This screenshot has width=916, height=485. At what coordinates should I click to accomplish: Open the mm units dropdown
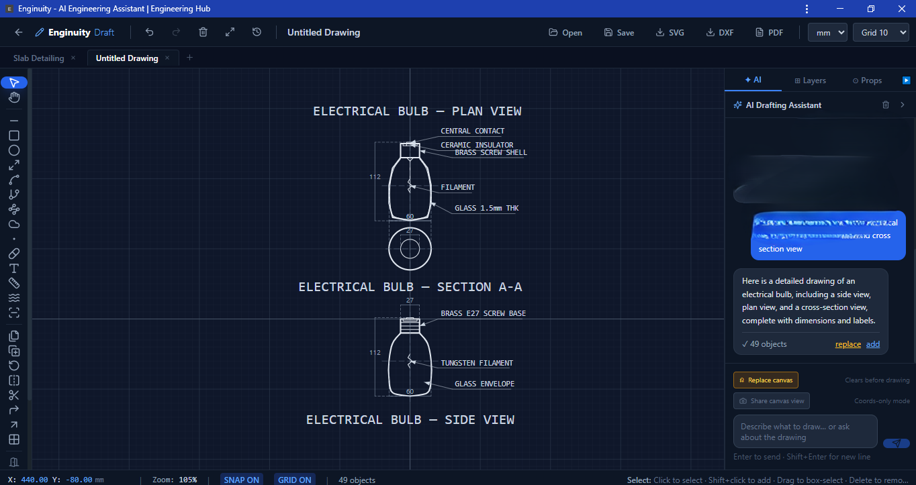[x=827, y=32]
